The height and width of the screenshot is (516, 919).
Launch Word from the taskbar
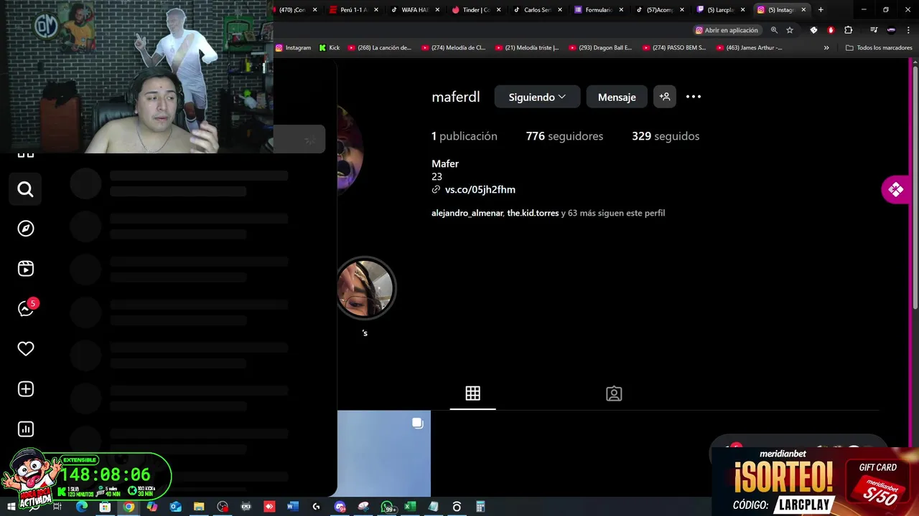pos(292,507)
